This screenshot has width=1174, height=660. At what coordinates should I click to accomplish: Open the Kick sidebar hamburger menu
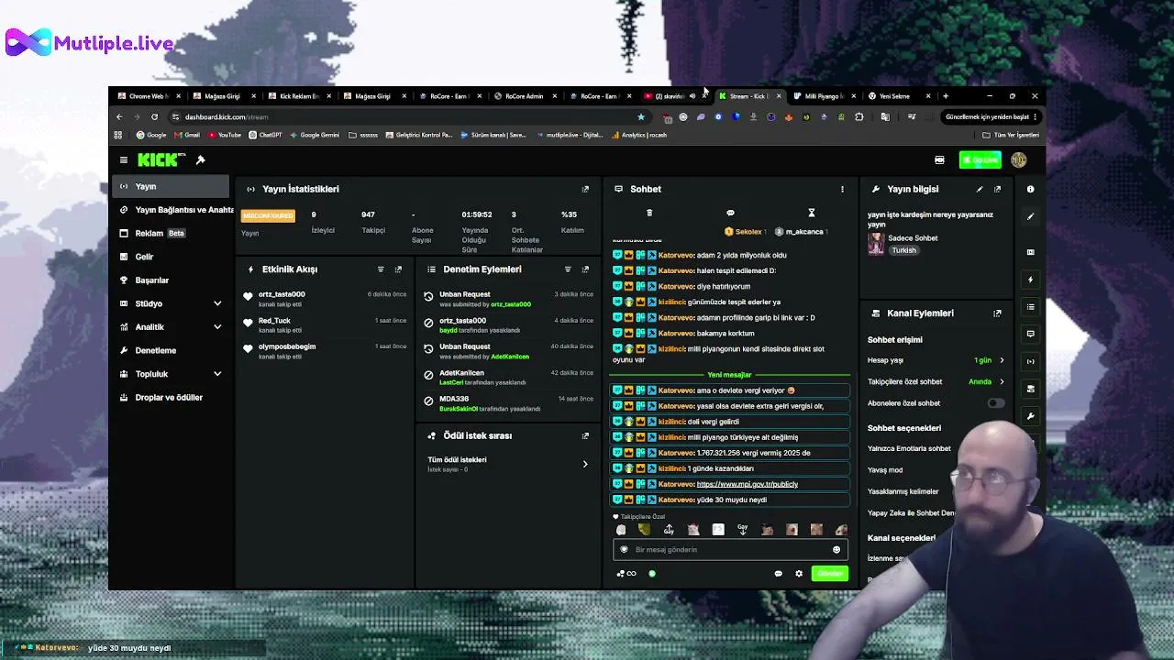(x=124, y=160)
